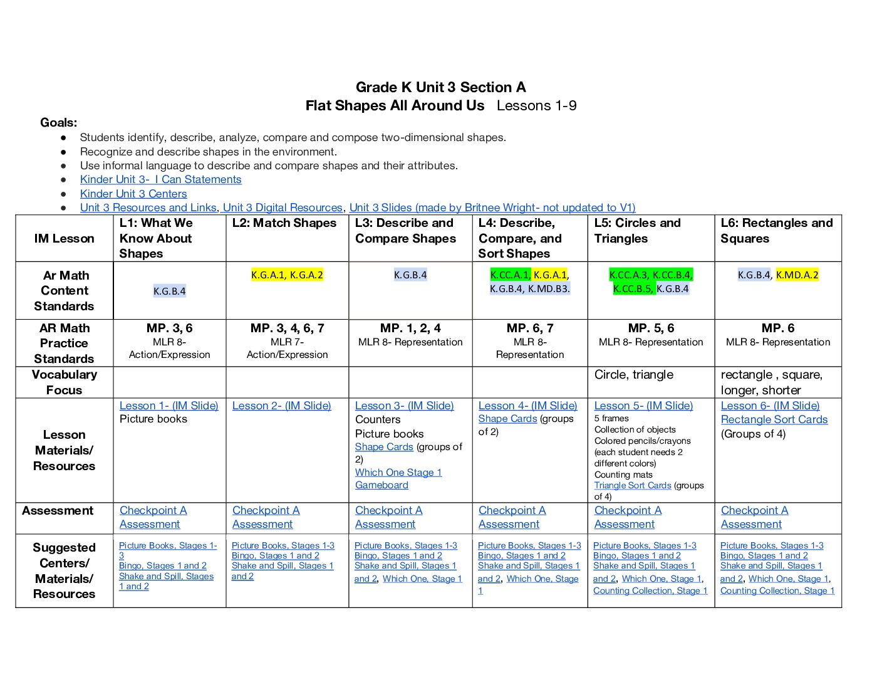Open the Kinder Unit 3- I Can Statements link
The height and width of the screenshot is (682, 882).
coord(160,179)
